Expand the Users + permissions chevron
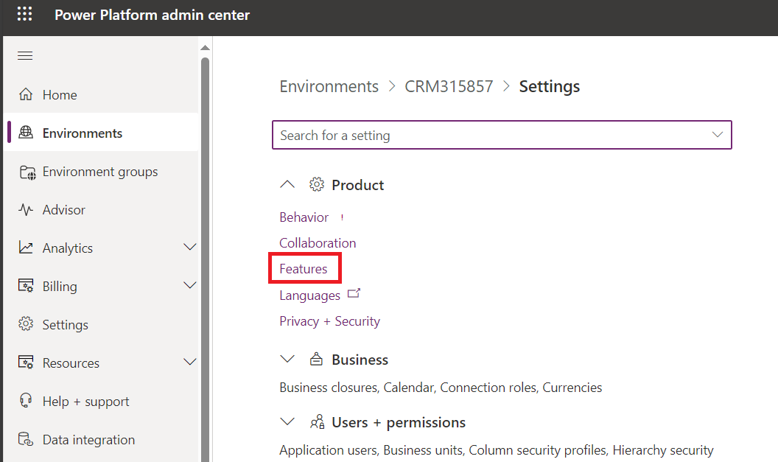This screenshot has width=778, height=462. pos(287,421)
